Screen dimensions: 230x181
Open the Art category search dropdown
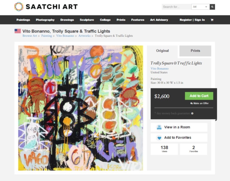(200, 7)
